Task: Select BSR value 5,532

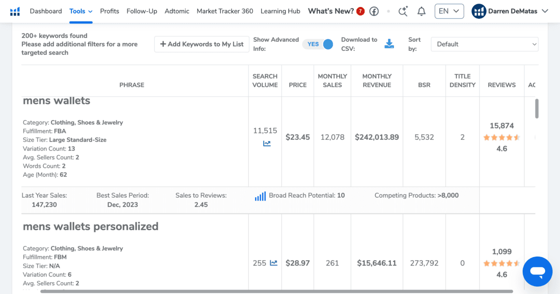Action: [424, 137]
